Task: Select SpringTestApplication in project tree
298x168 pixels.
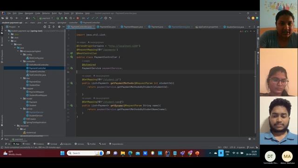Action: coord(36,122)
